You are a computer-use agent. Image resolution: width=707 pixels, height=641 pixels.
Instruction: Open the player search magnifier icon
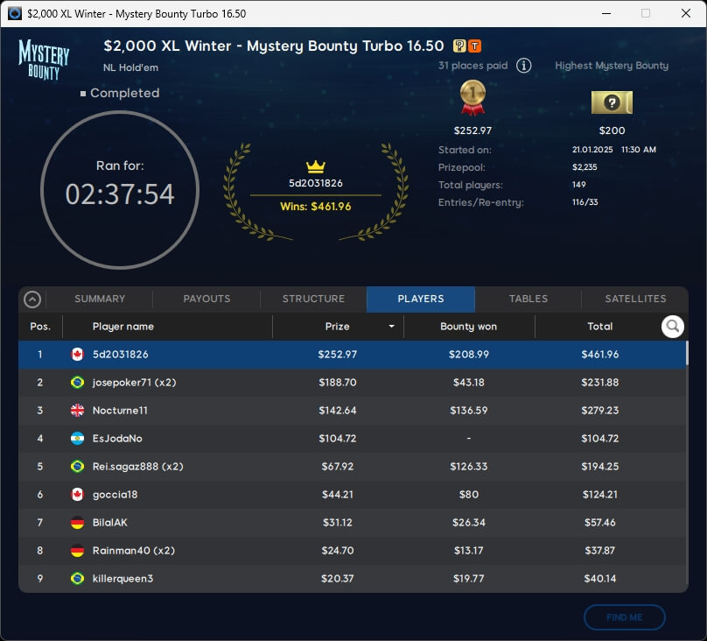click(673, 326)
